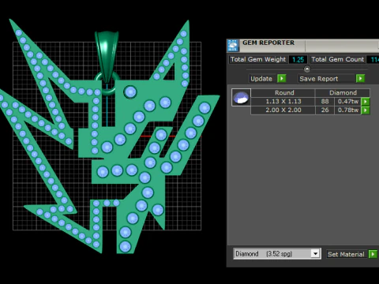Click the green arrow beside Set Material
This screenshot has height=284, width=379.
[x=373, y=254]
